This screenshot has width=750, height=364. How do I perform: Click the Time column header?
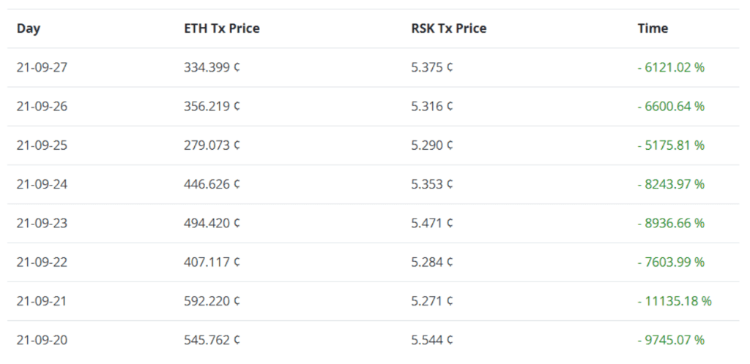coord(653,29)
